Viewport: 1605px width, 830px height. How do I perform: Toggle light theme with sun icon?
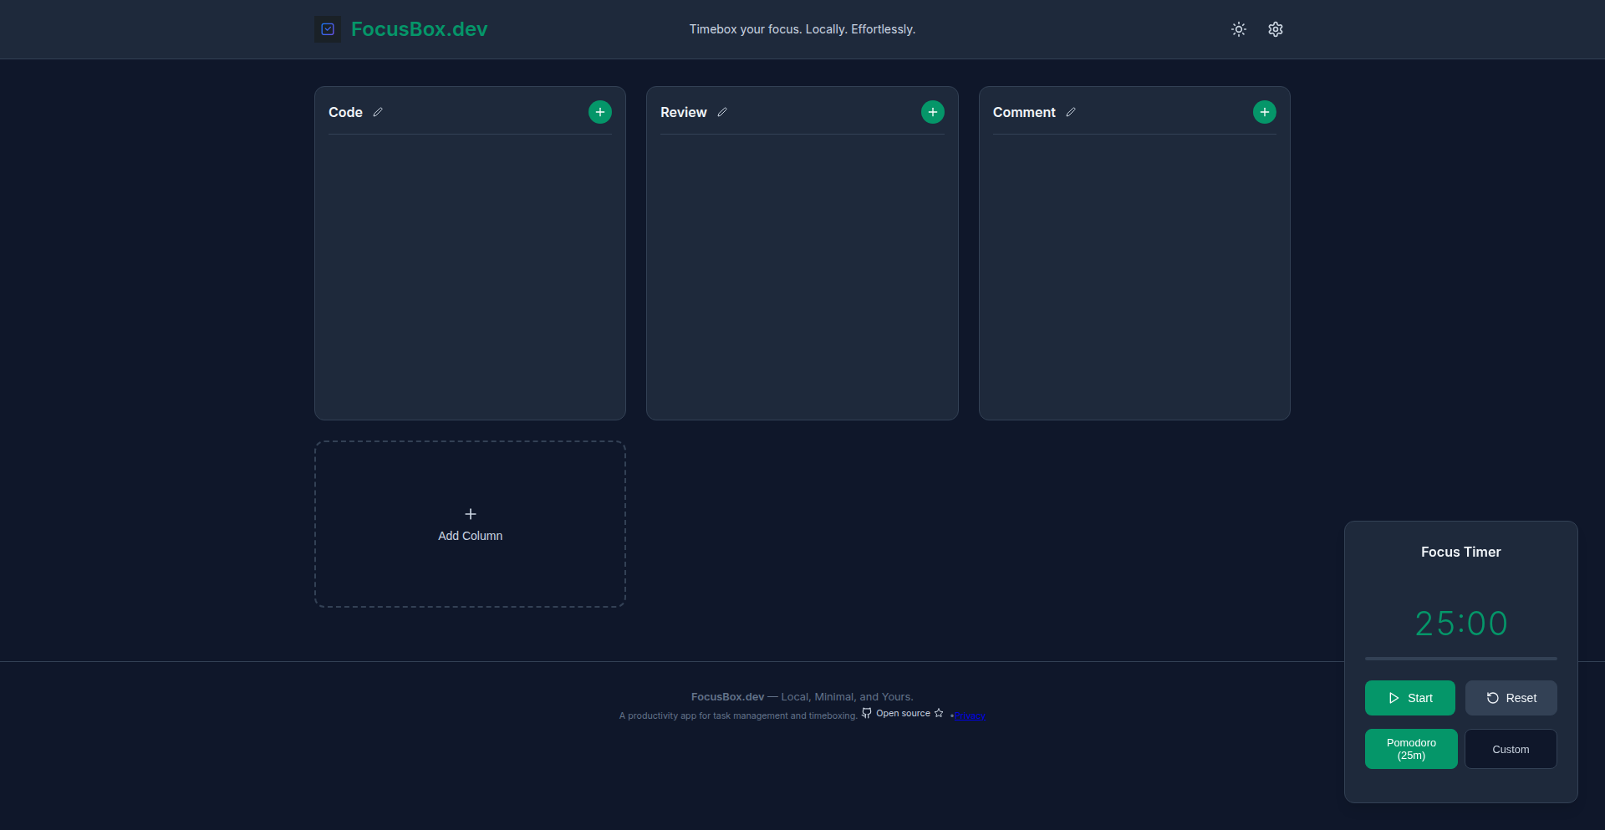(x=1238, y=29)
